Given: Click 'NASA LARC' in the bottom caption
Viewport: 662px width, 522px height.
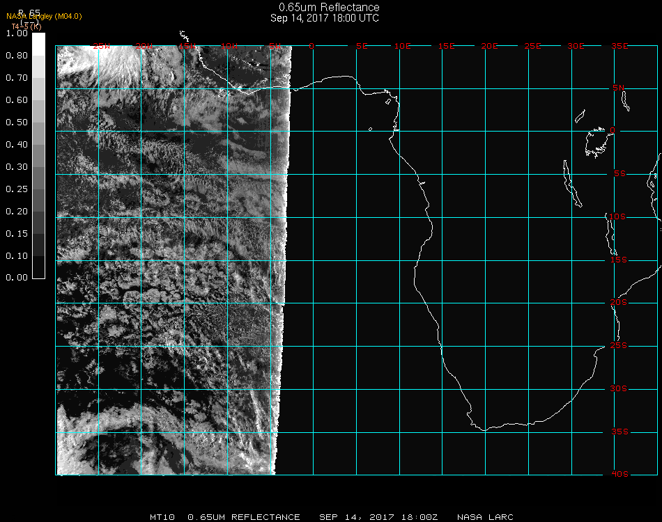Looking at the screenshot, I should (485, 517).
